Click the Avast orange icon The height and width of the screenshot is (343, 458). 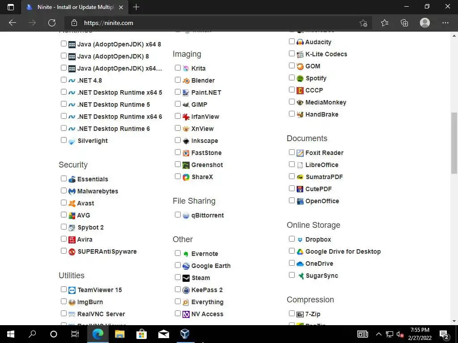(72, 203)
